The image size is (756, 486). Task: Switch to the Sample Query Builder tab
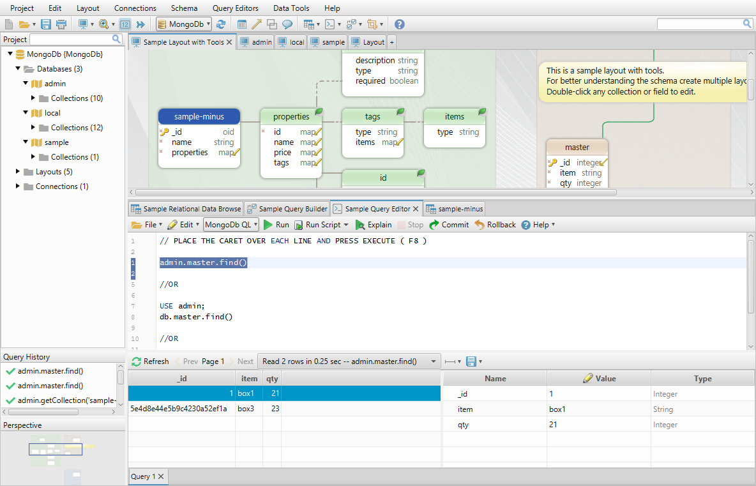pos(287,209)
